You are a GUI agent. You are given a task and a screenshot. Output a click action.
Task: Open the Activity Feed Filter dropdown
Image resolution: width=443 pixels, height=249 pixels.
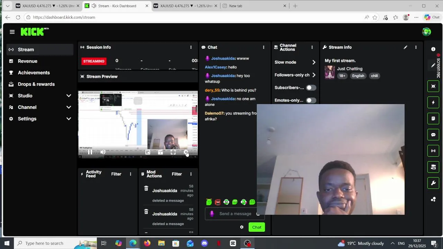(116, 174)
